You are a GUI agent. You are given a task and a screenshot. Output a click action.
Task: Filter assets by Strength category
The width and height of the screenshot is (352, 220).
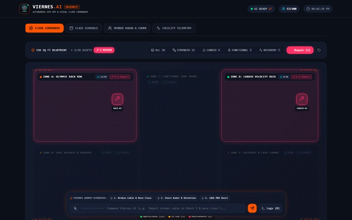pos(183,50)
